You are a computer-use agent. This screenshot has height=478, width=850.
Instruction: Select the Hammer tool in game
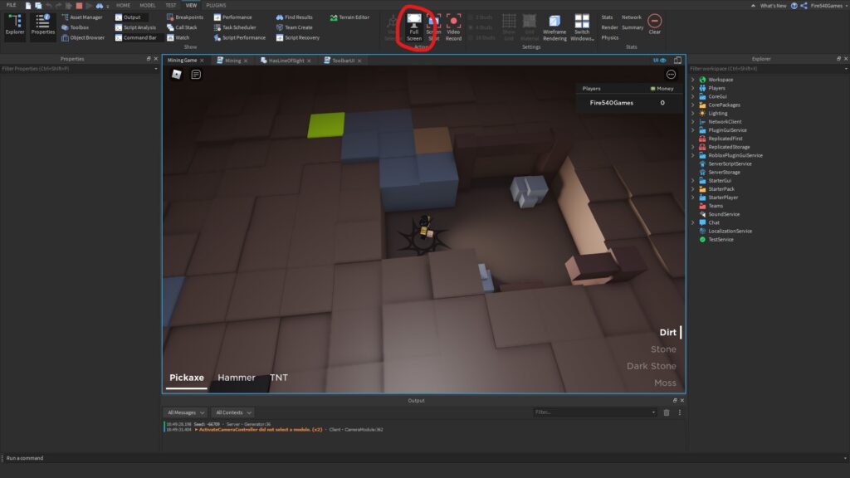tap(236, 378)
